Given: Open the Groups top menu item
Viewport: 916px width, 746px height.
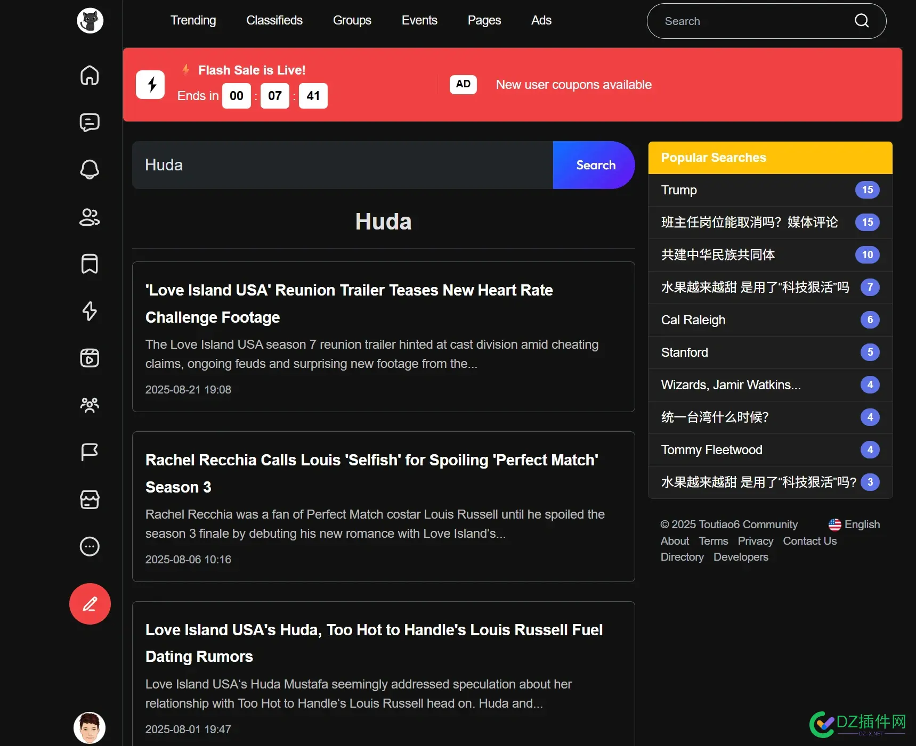Looking at the screenshot, I should [x=352, y=20].
